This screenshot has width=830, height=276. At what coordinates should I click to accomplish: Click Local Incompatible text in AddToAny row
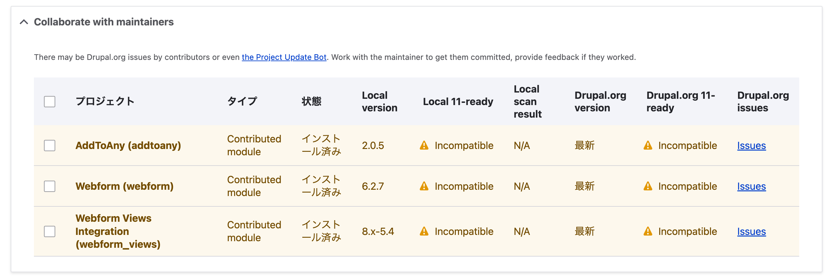[464, 146]
